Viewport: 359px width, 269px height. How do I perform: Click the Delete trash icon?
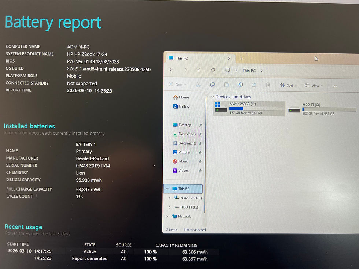(x=268, y=85)
